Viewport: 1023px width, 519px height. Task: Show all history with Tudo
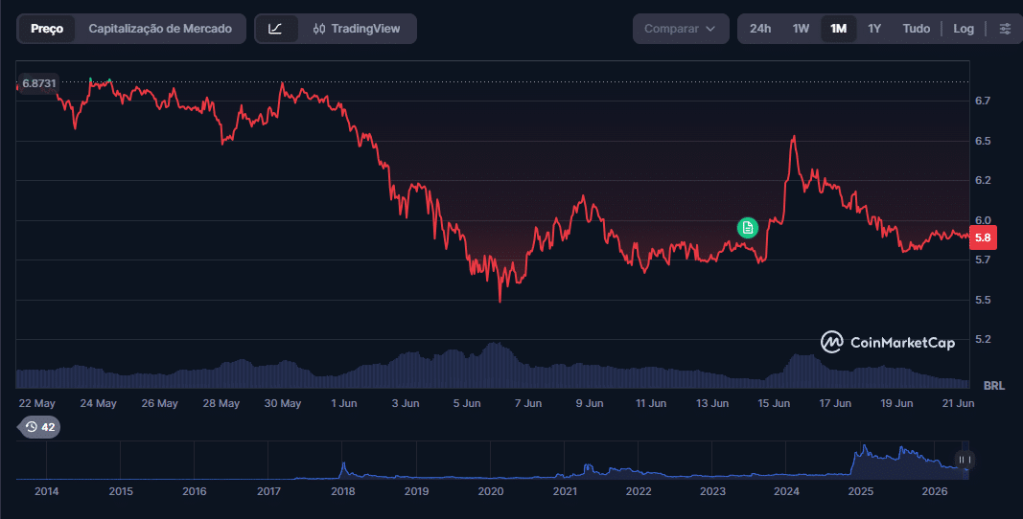tap(916, 29)
